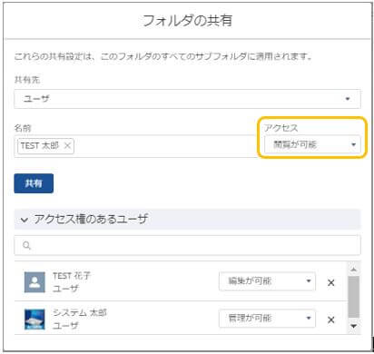Viewport: 374px width, 354px height.
Task: Click the user search field
Action: [187, 245]
